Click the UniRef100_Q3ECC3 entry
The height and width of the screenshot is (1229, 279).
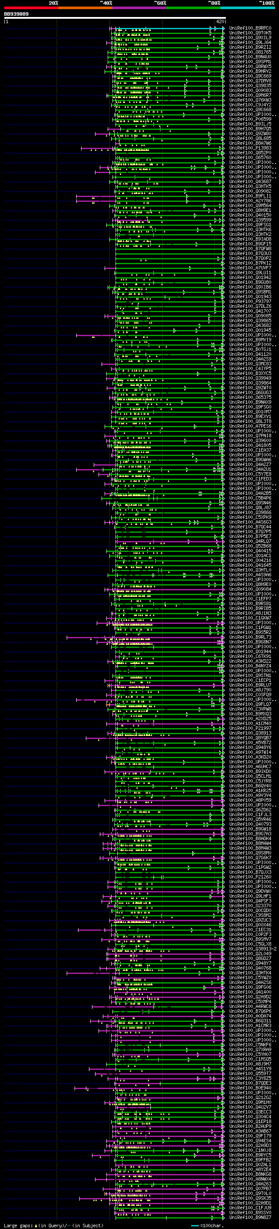pyautogui.click(x=250, y=1112)
